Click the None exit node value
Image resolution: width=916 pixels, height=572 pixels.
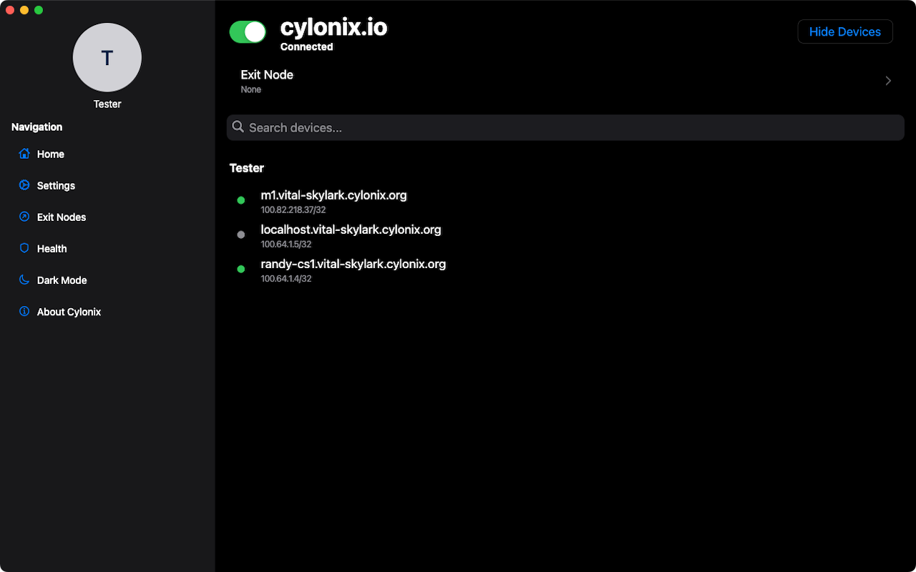[251, 89]
